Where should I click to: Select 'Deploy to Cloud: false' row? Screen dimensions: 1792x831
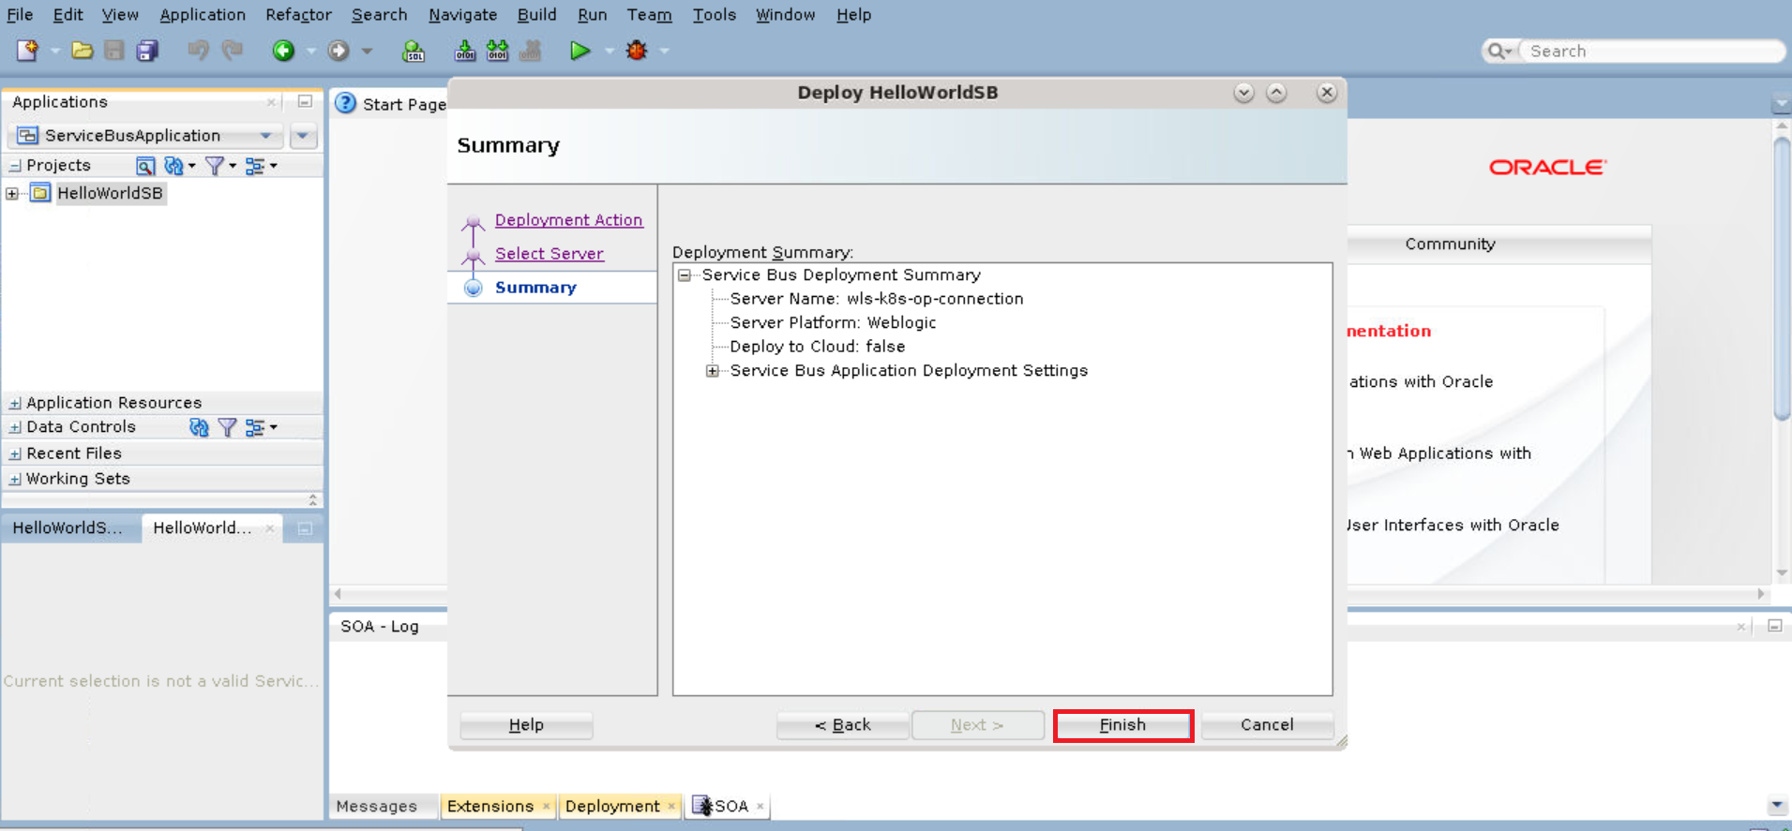coord(818,347)
